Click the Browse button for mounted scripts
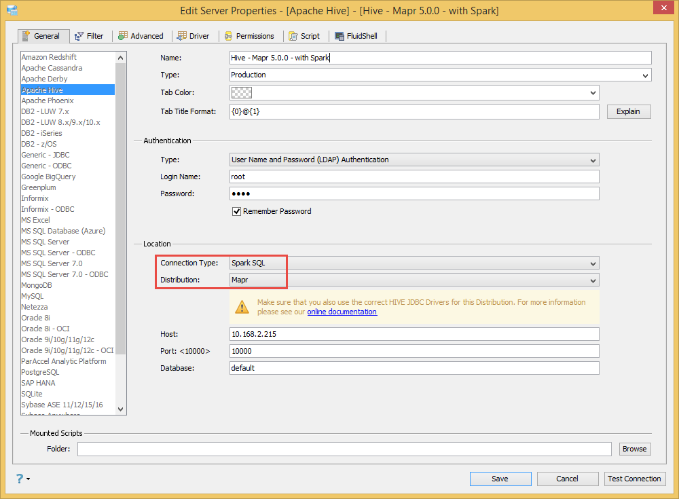Viewport: 679px width, 499px height. tap(634, 449)
